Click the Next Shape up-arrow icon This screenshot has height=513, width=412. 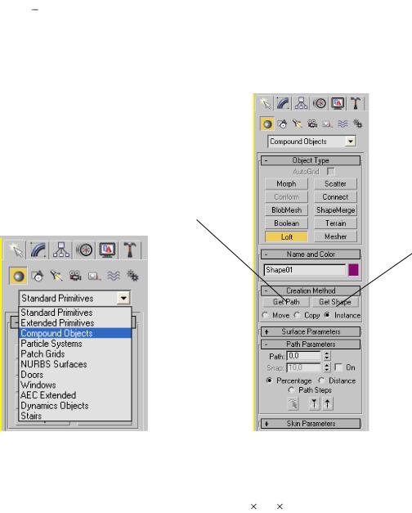click(327, 404)
